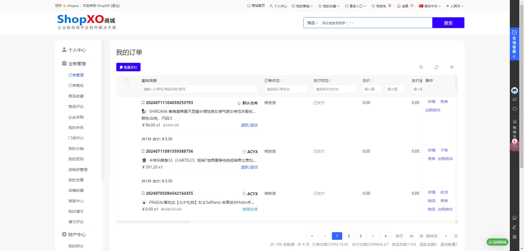
Task: Click the ShopXO商城 logo
Action: click(87, 22)
